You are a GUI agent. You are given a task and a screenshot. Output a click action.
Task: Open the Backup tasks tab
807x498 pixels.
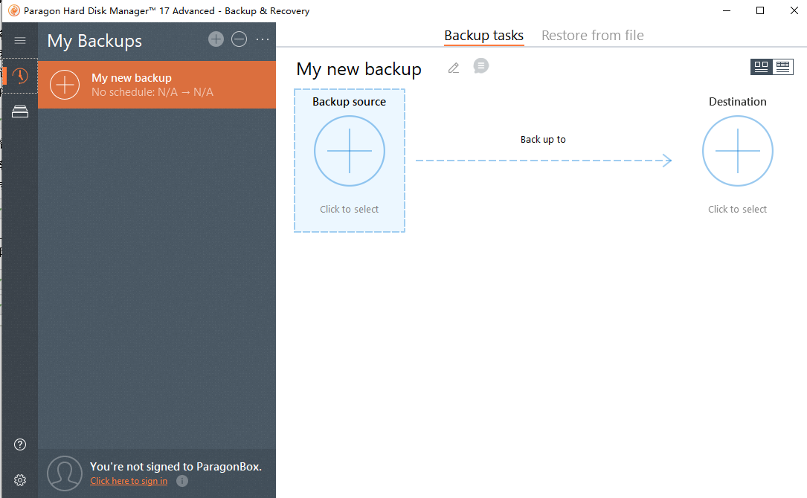[483, 36]
